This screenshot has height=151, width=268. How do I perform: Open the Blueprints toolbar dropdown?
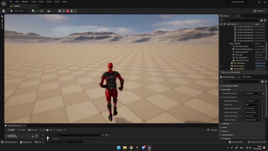point(42,11)
